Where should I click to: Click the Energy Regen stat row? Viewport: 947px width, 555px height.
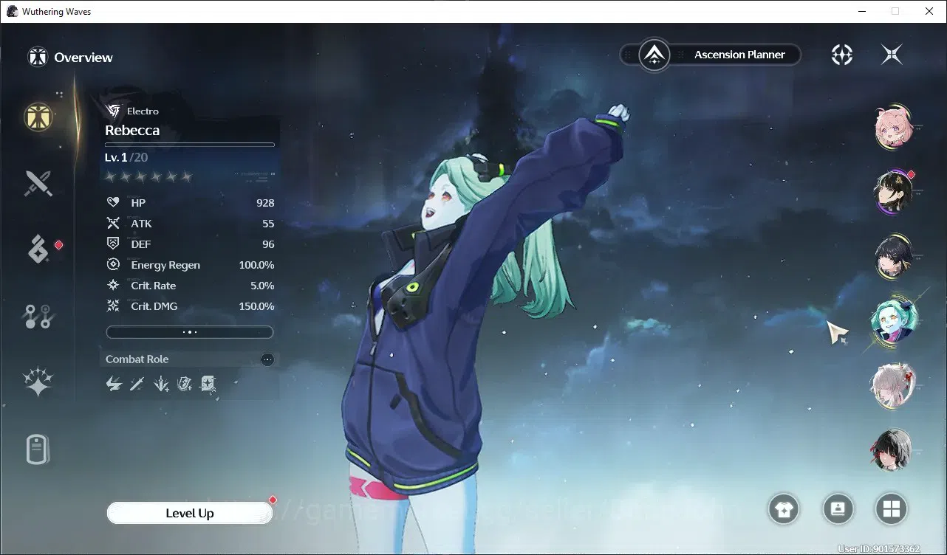(190, 265)
